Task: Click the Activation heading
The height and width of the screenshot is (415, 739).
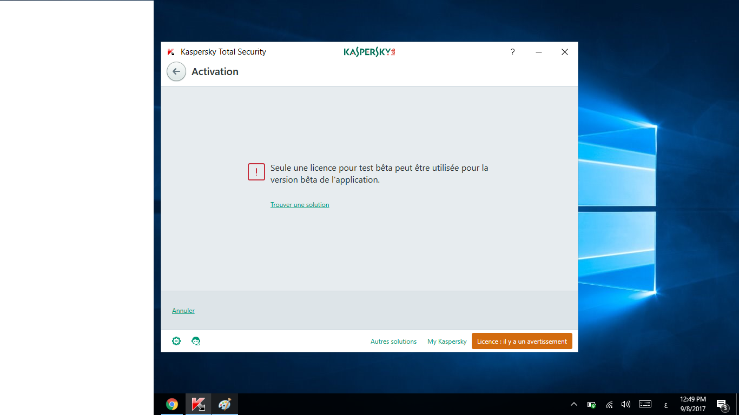Action: click(215, 71)
